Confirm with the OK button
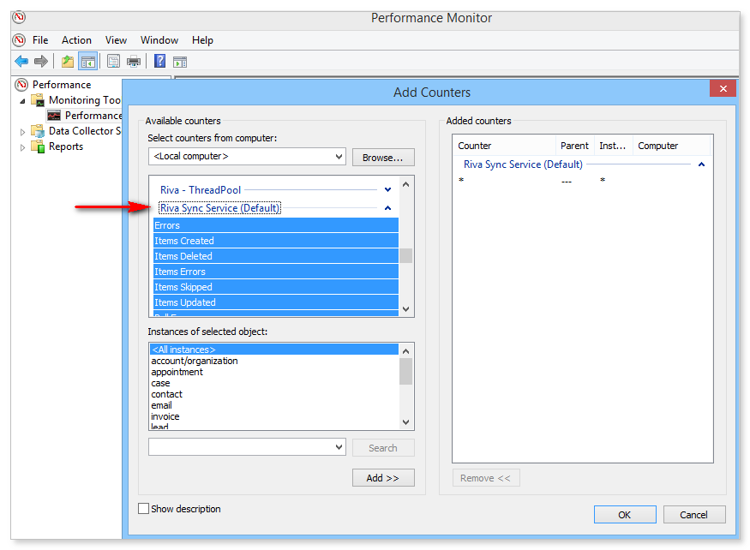The image size is (750, 550). (x=625, y=515)
